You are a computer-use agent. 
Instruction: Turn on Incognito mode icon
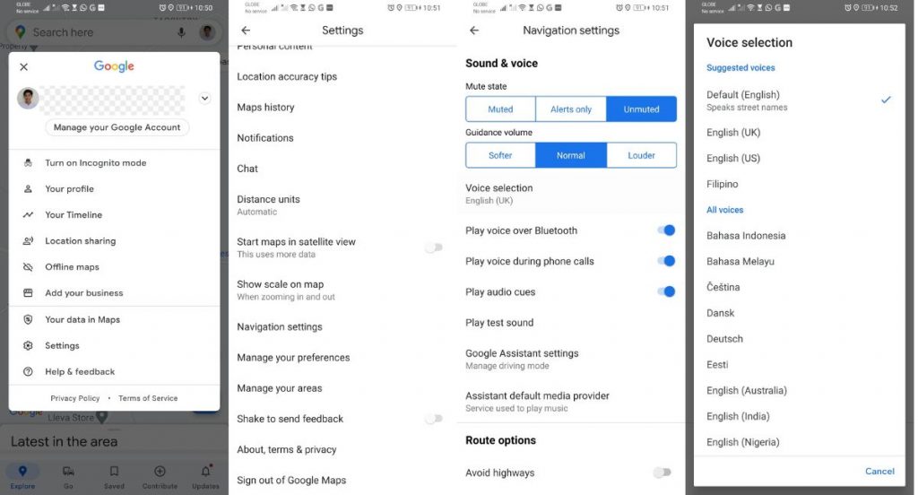coord(28,163)
